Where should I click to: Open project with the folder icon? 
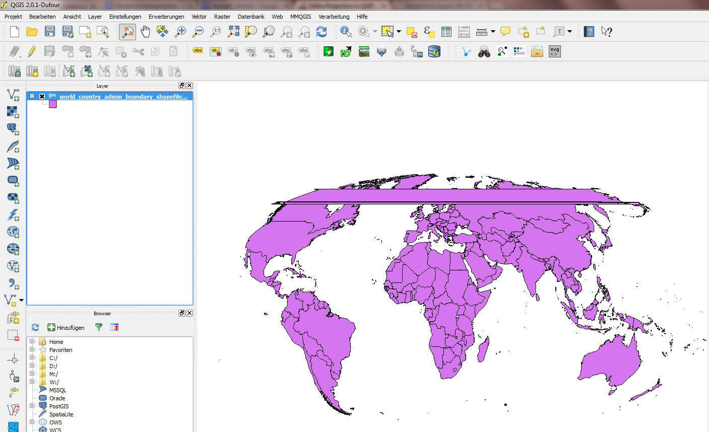32,32
